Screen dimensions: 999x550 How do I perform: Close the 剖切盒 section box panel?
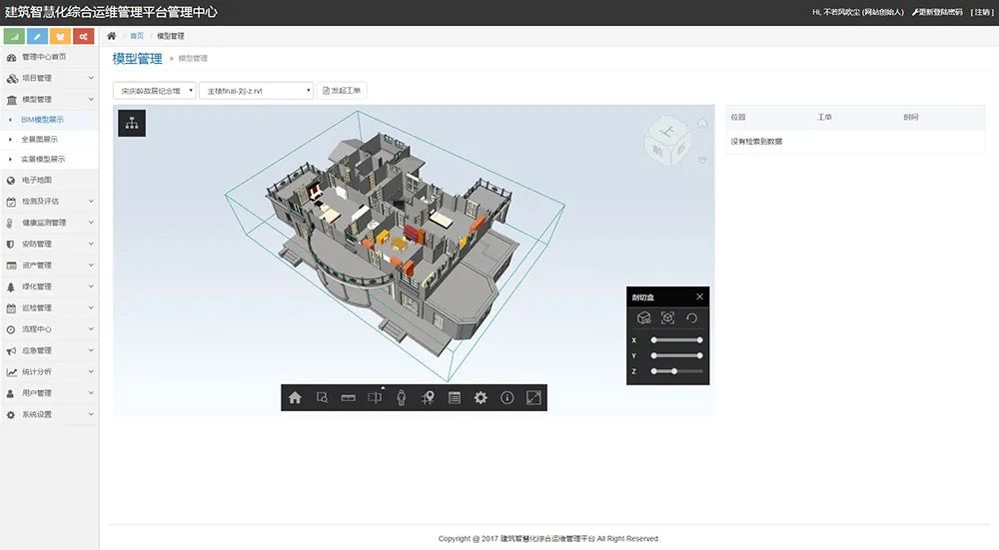click(699, 296)
